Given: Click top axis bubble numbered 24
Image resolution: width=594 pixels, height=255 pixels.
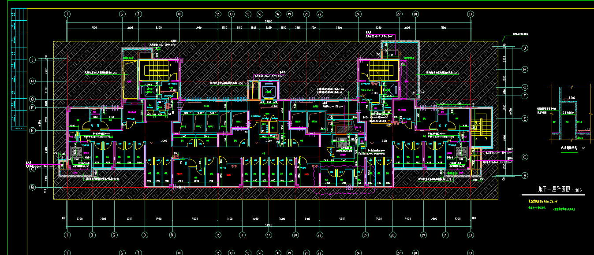Looking at the screenshot, I should (358, 14).
